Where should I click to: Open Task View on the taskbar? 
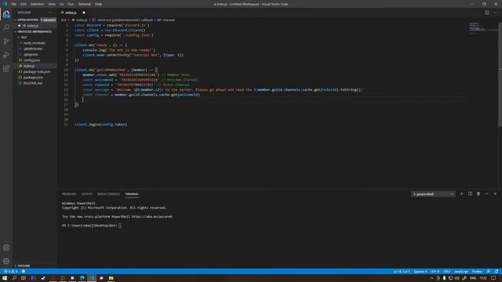(24, 278)
